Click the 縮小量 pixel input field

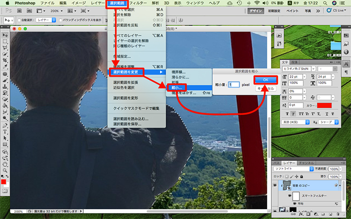tap(234, 85)
